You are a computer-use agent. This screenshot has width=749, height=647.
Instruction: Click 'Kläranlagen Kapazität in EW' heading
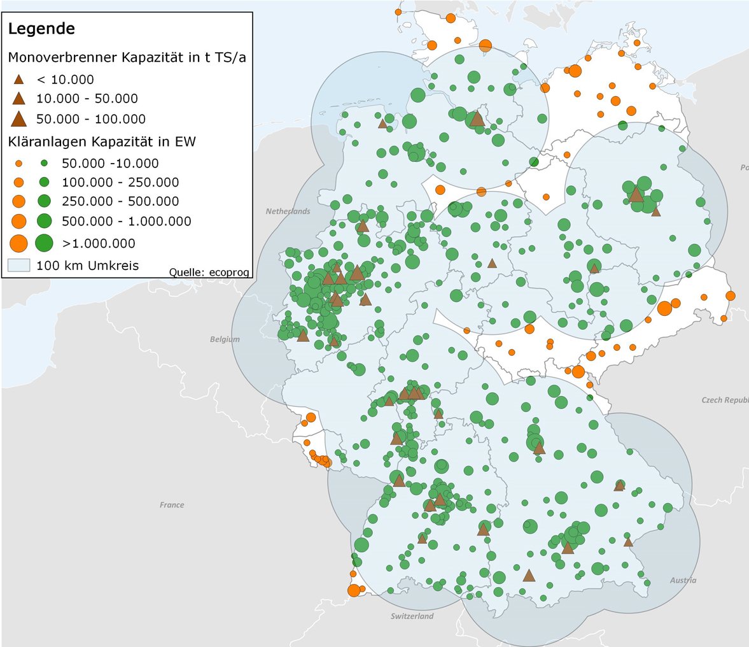[x=102, y=141]
